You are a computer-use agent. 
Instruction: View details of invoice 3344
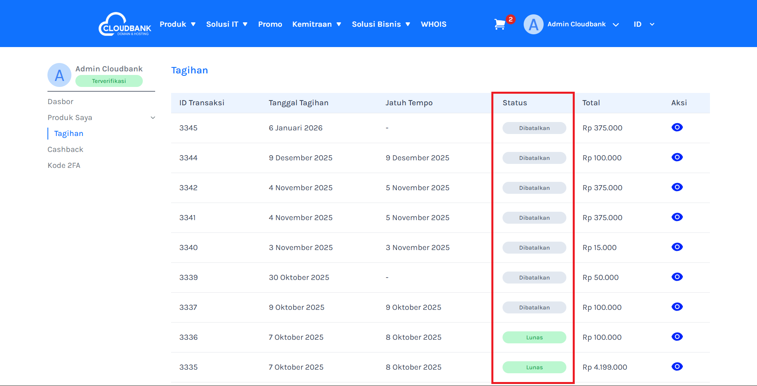pos(677,158)
